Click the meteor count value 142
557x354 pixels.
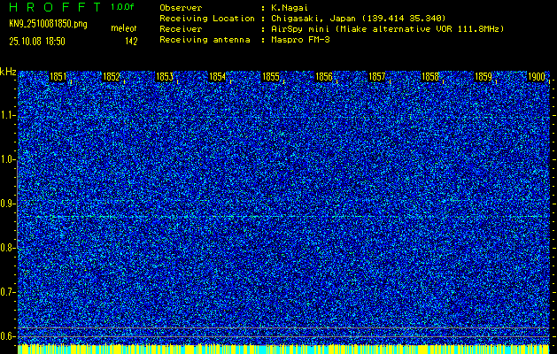click(x=131, y=41)
